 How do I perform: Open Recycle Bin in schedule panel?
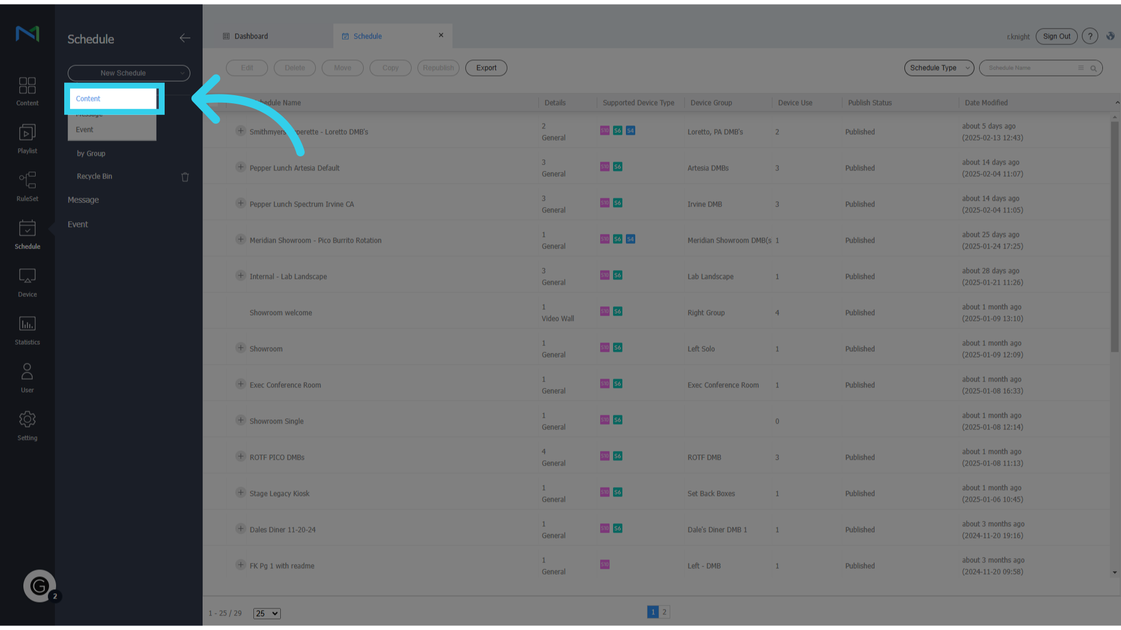click(95, 177)
